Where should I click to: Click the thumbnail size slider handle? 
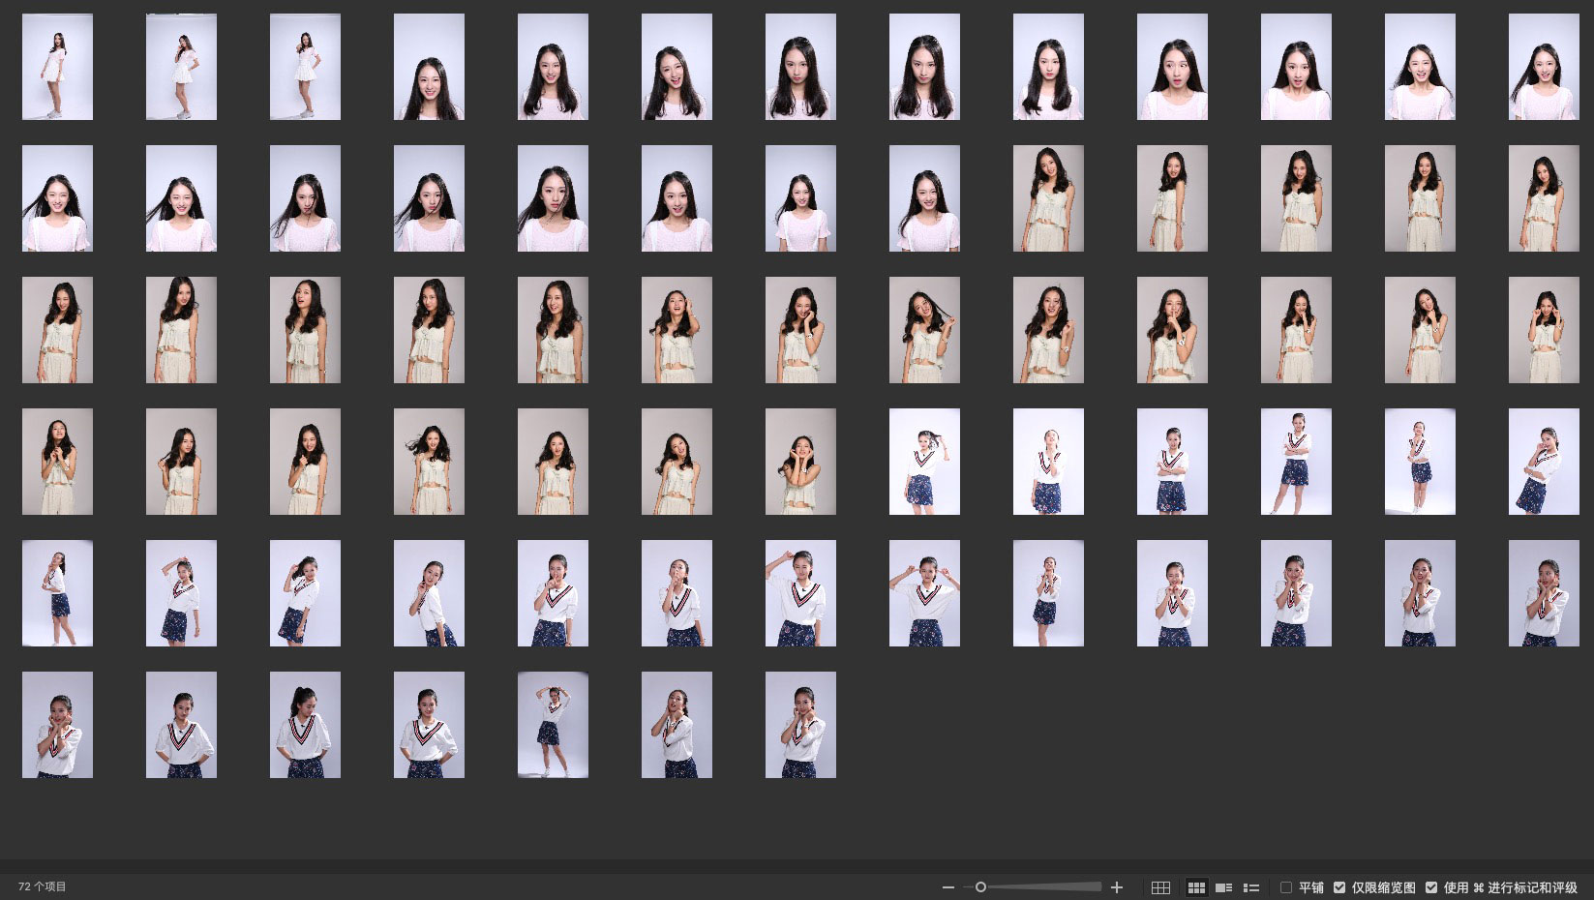pyautogui.click(x=980, y=887)
